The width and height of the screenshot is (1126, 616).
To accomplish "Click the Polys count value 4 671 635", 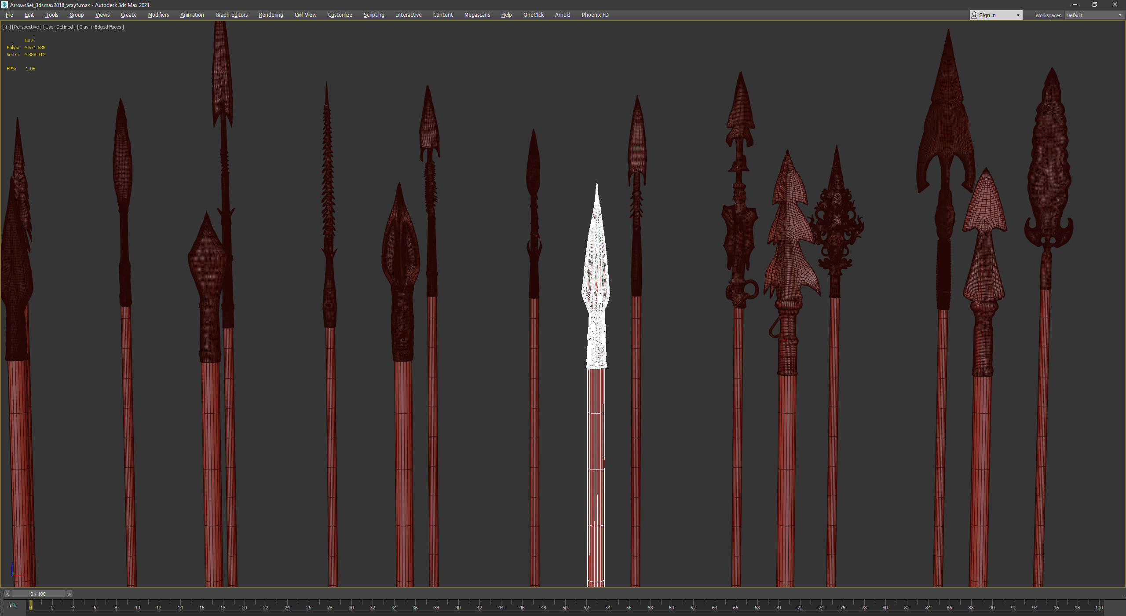I will coord(35,48).
